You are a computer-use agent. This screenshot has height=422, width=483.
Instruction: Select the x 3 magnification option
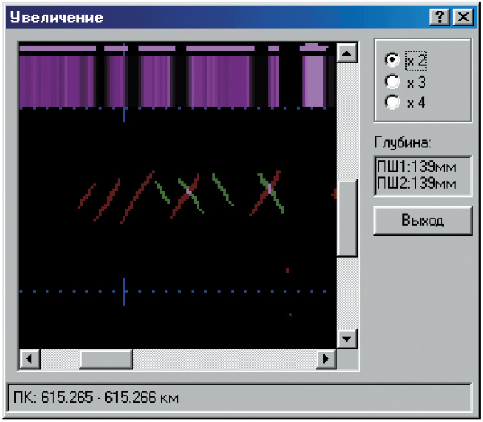click(393, 82)
